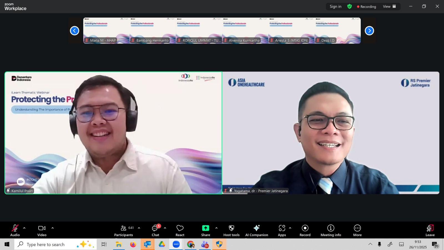Show next participants with right arrow
This screenshot has width=444, height=250.
(369, 31)
